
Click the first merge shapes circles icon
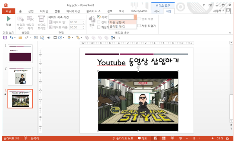pyautogui.click(x=87, y=38)
